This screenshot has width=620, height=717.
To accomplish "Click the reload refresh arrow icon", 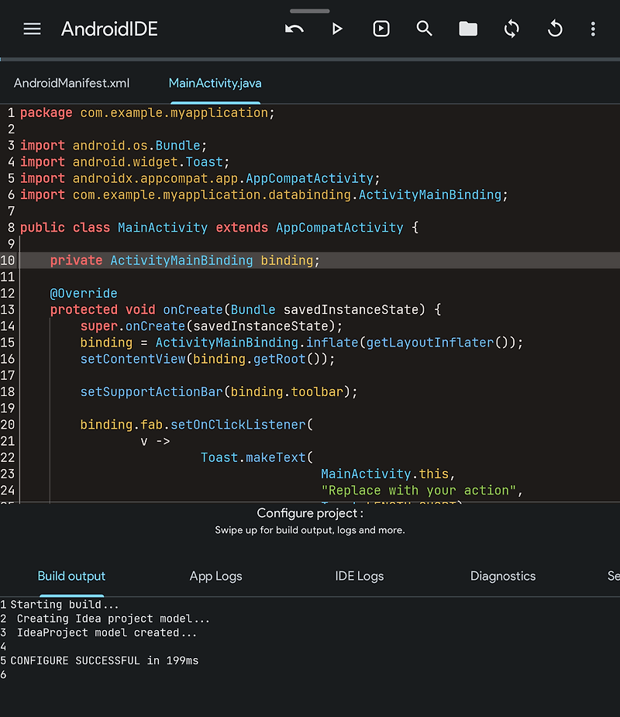I will 555,29.
